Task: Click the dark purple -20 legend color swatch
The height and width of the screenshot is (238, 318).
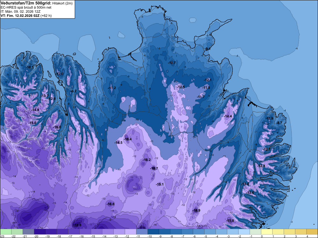Action: click(x=40, y=232)
